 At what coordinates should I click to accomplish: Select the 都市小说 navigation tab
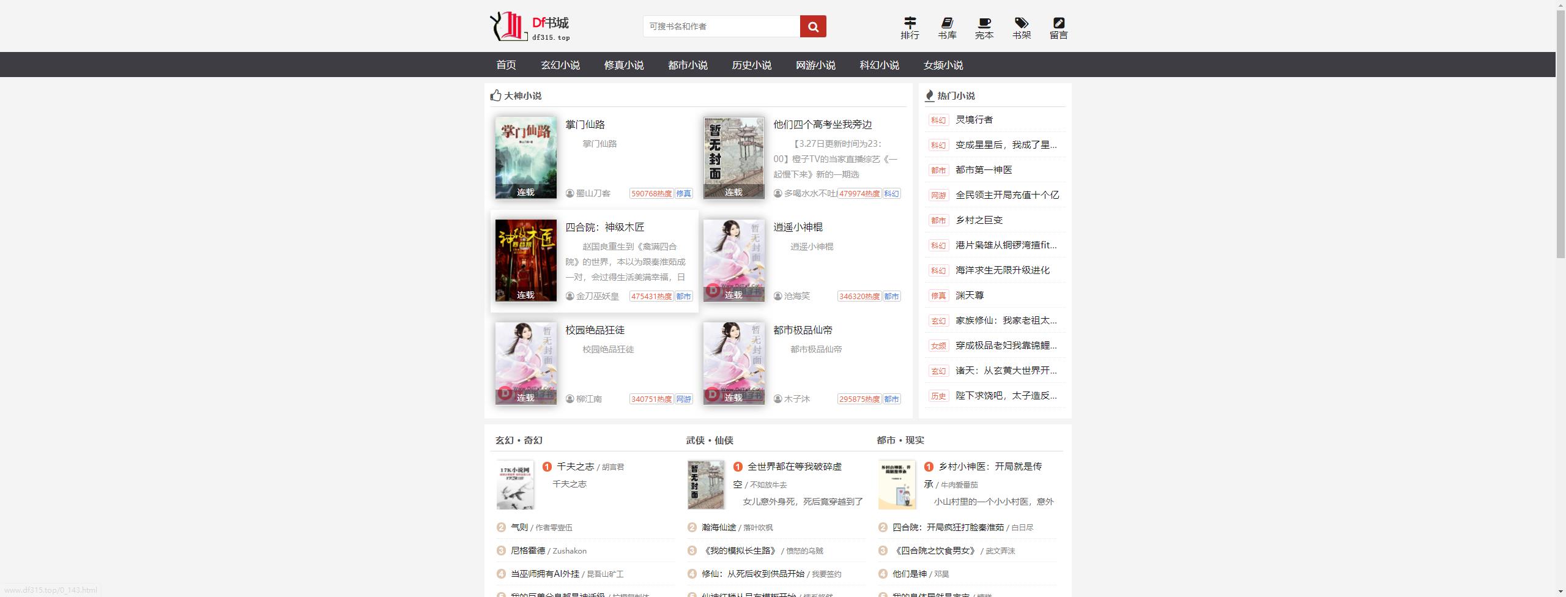pos(688,65)
